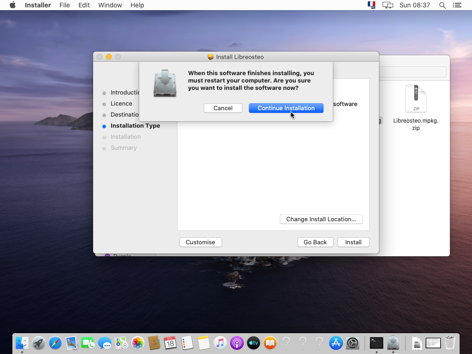Open Messages from the Dock
The width and height of the screenshot is (472, 354).
click(x=105, y=343)
